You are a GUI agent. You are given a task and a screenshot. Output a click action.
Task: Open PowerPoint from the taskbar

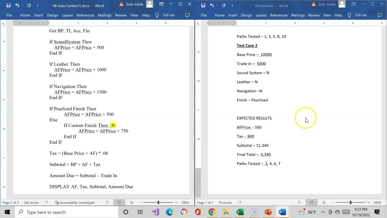(x=268, y=212)
